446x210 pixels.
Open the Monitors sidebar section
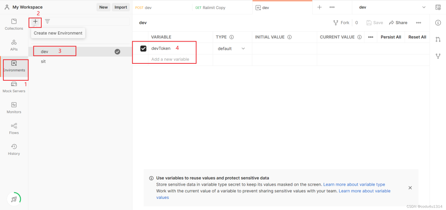coord(14,108)
